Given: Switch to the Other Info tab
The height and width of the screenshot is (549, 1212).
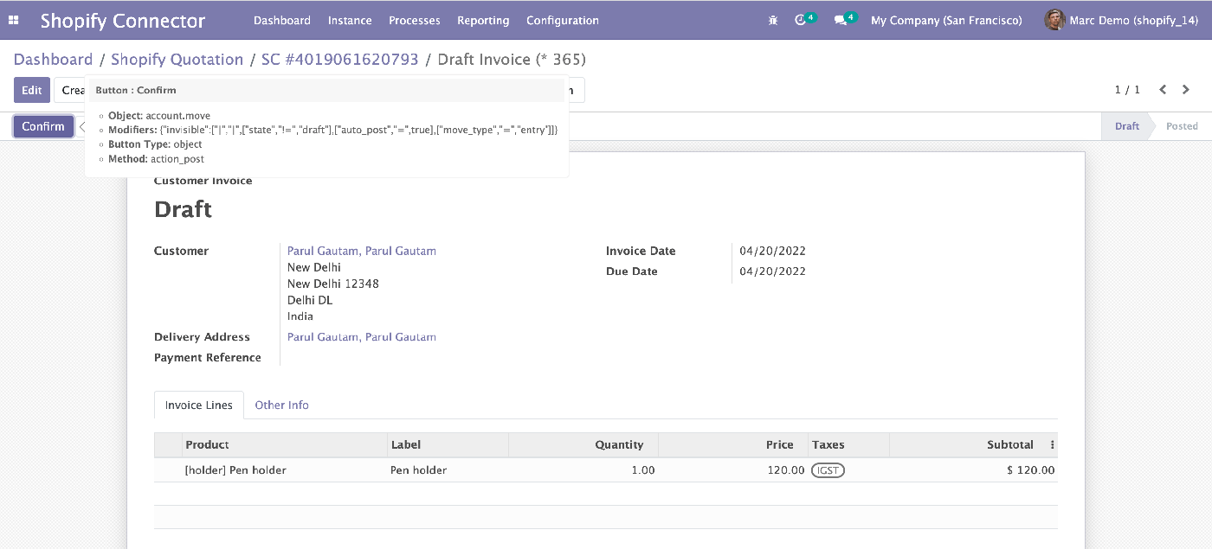Looking at the screenshot, I should point(281,405).
